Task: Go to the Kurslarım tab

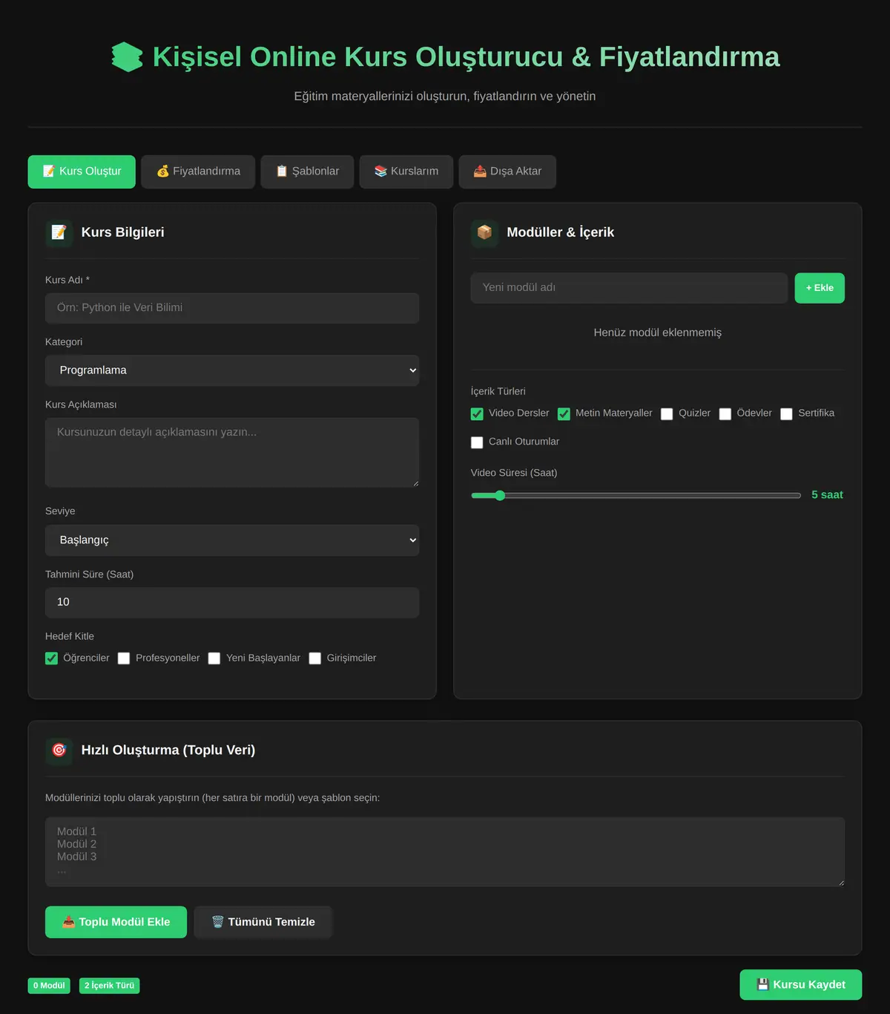Action: [406, 171]
